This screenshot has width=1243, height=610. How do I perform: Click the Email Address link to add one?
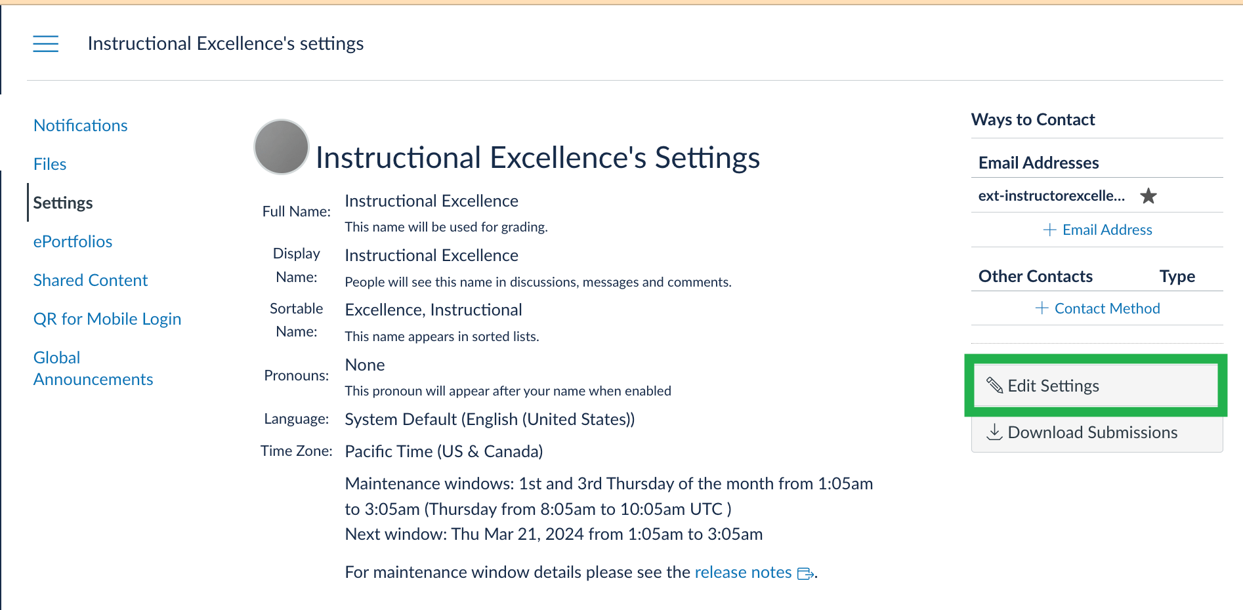[1107, 230]
